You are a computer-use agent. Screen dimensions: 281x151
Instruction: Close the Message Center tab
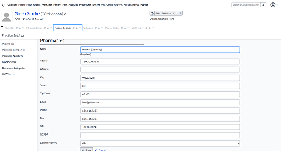pyautogui.click(x=51, y=28)
